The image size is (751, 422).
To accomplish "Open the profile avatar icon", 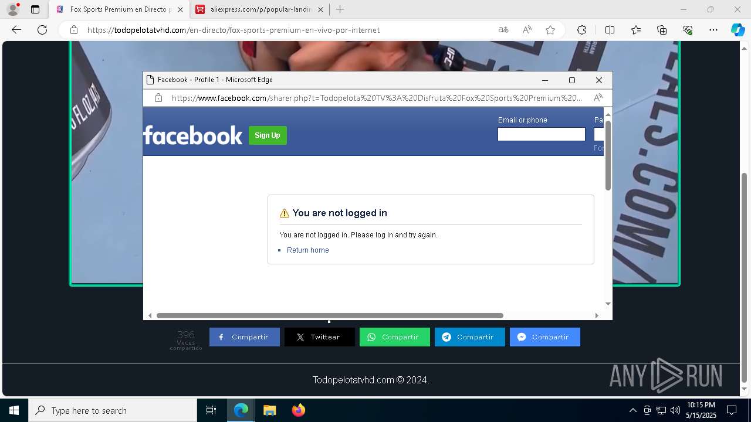I will [13, 9].
